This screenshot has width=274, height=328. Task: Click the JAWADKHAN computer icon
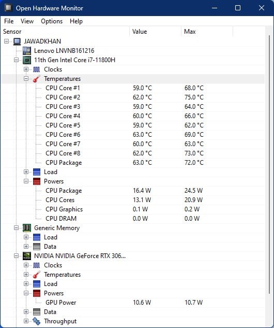[x=17, y=41]
